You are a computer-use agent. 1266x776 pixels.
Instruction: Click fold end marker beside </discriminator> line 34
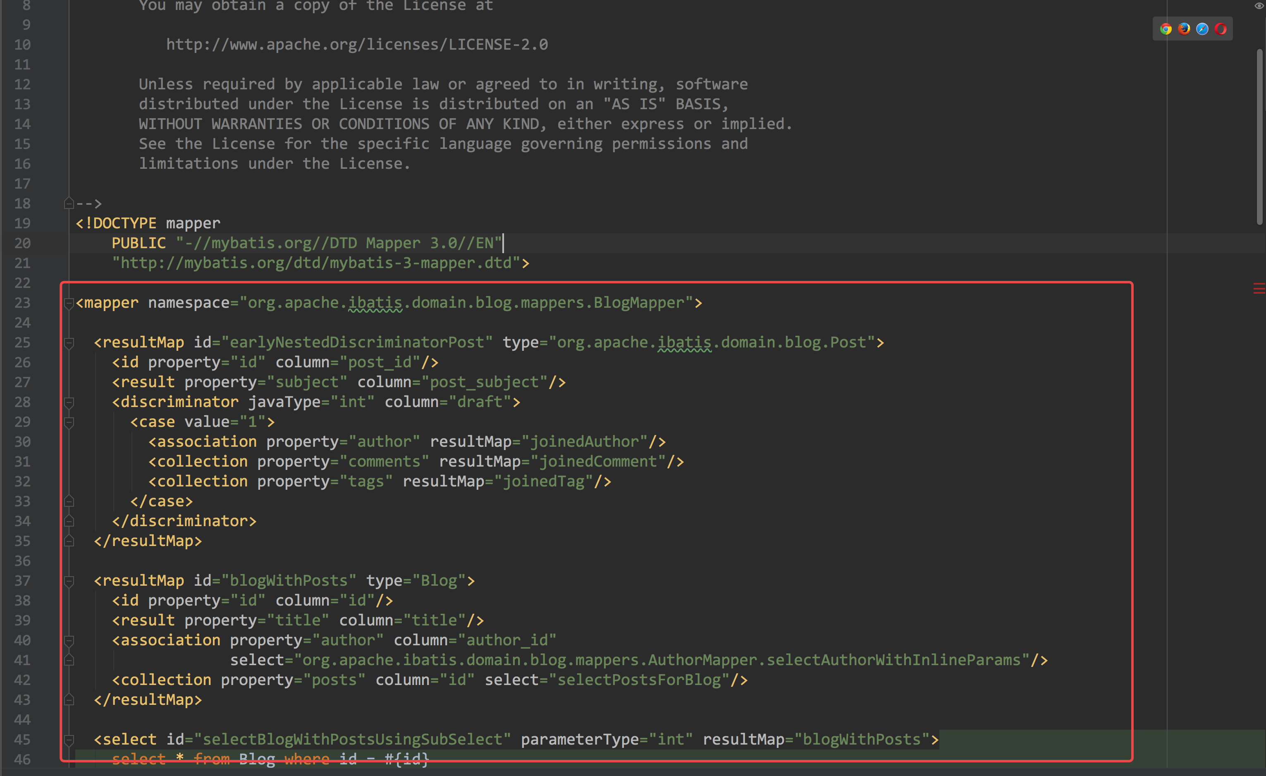click(x=69, y=521)
